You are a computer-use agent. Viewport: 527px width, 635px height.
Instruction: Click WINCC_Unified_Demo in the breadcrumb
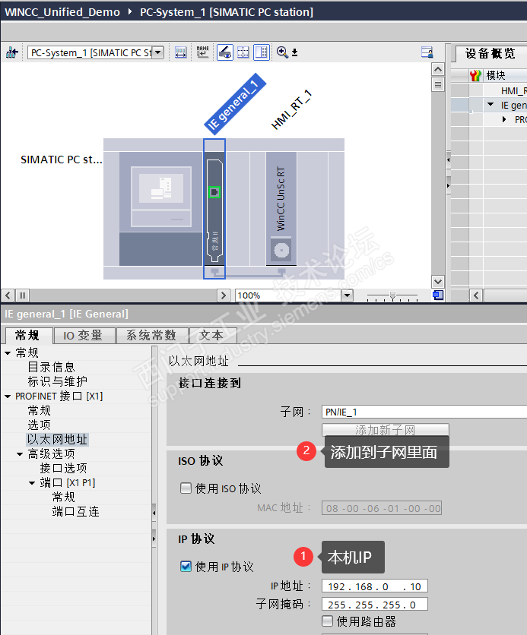click(x=62, y=12)
